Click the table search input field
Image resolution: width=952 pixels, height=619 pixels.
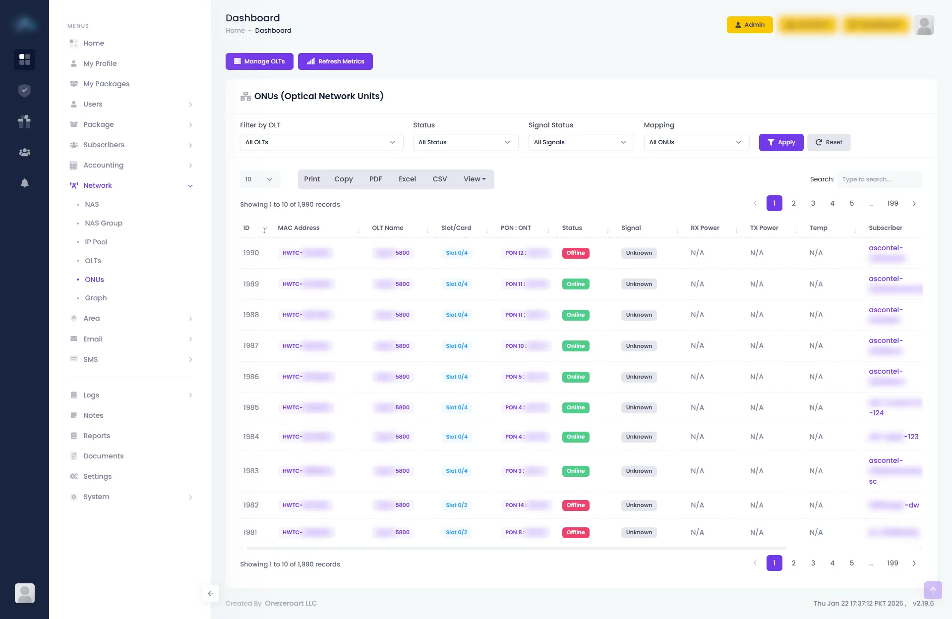[x=879, y=179]
